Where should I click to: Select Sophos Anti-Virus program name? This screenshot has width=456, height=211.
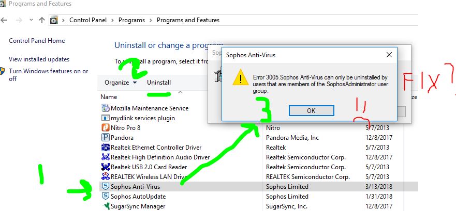pos(135,187)
